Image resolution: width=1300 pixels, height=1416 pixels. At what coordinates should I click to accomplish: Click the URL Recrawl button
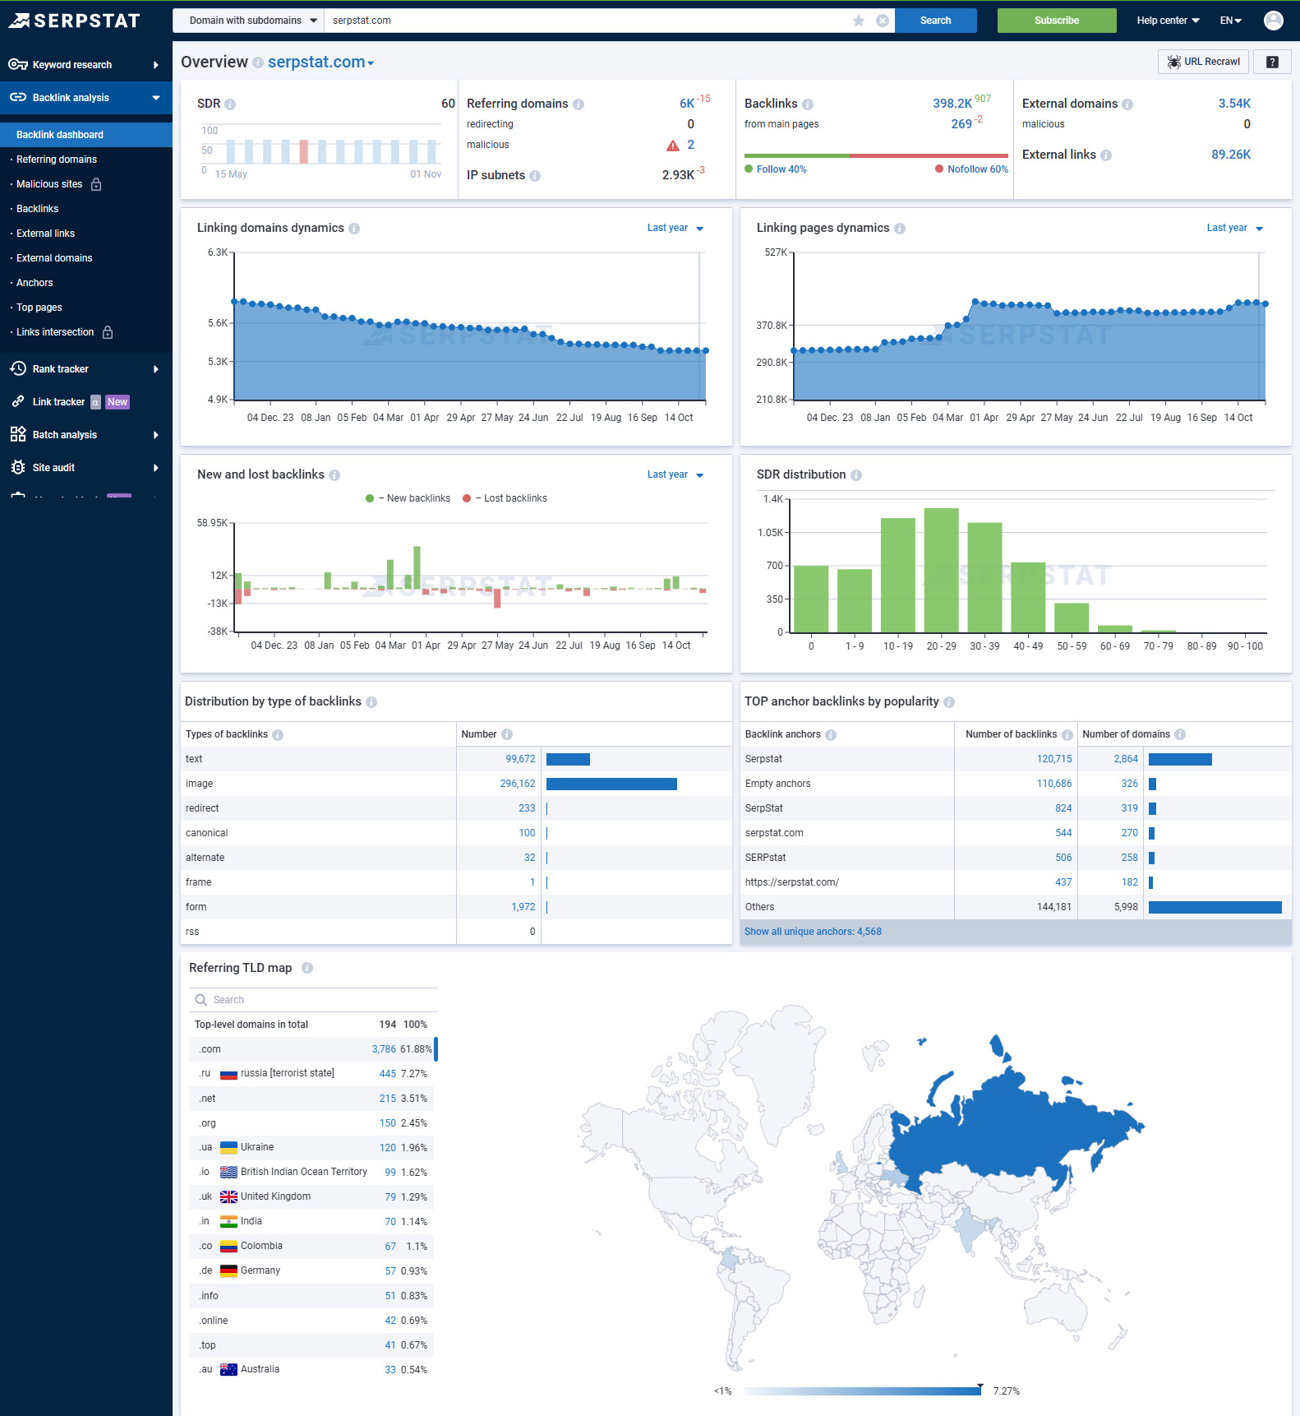coord(1203,62)
